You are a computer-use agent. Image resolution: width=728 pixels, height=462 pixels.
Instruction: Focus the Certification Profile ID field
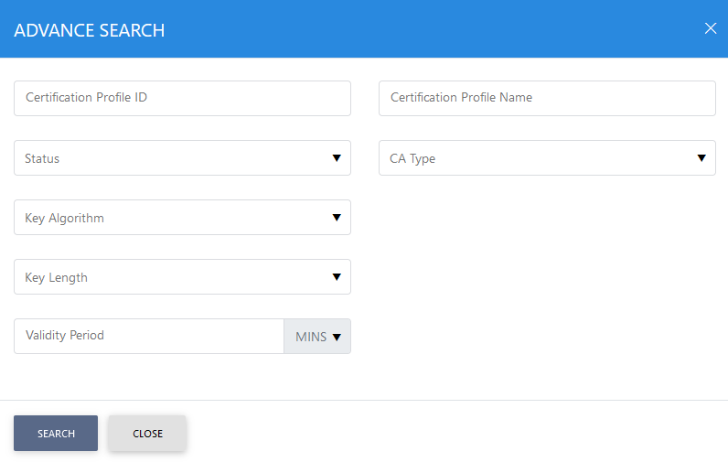(x=182, y=98)
